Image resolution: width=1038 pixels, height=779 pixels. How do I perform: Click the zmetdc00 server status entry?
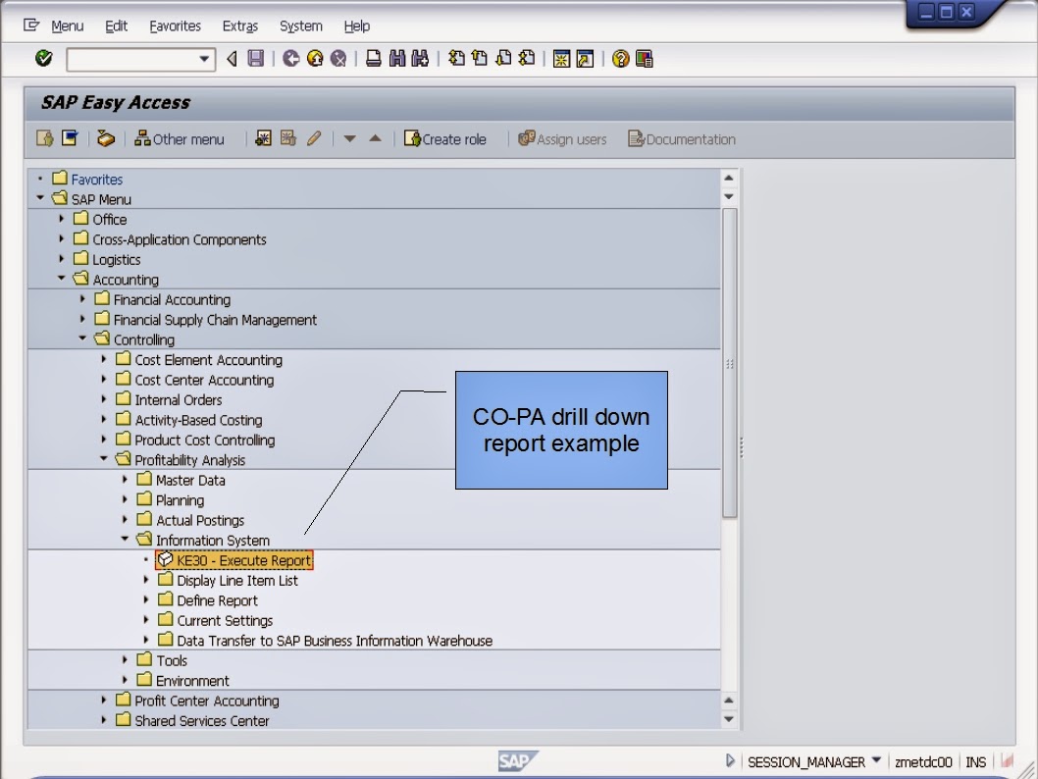(x=923, y=761)
